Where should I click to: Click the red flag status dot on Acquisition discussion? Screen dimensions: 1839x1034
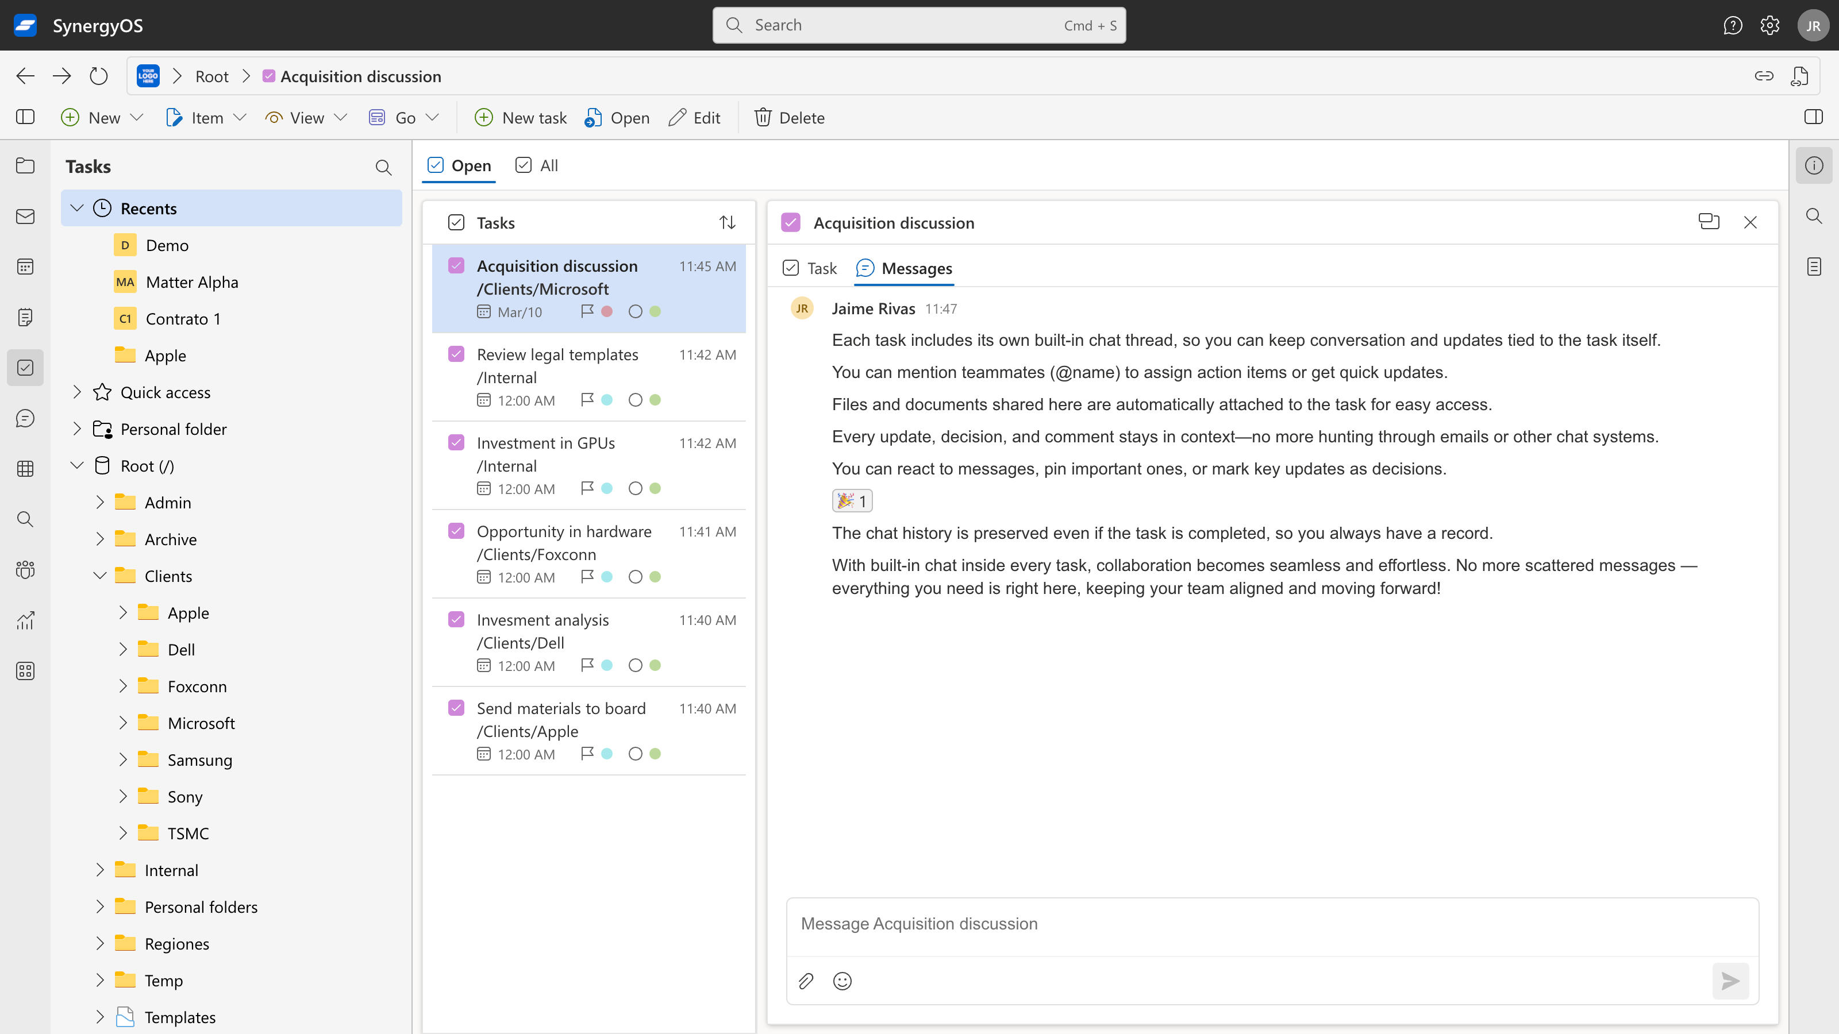pyautogui.click(x=607, y=311)
